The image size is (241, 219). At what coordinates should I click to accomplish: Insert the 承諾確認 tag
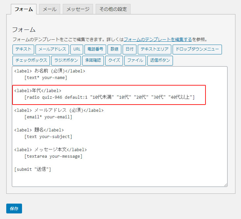[x=93, y=61]
